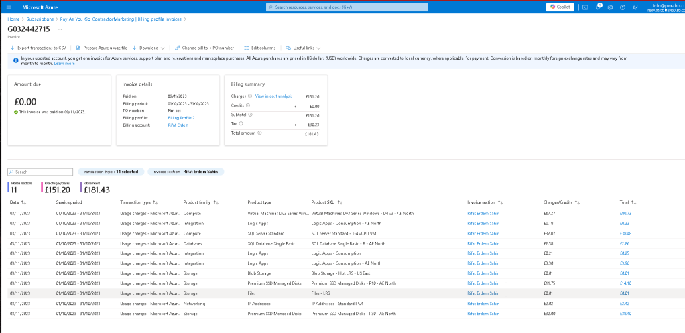Click the info icon beside Total amount
Screen dimensions: 685x333
click(x=259, y=133)
